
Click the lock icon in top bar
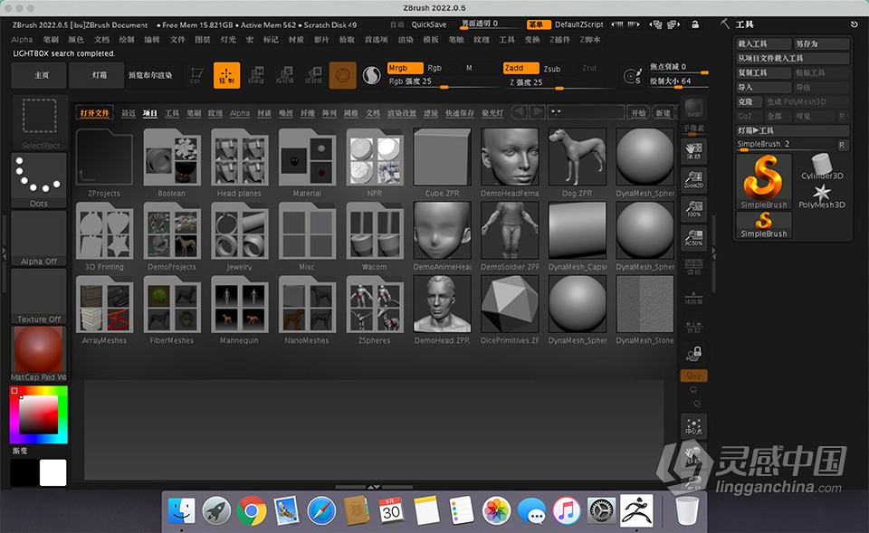pyautogui.click(x=695, y=24)
